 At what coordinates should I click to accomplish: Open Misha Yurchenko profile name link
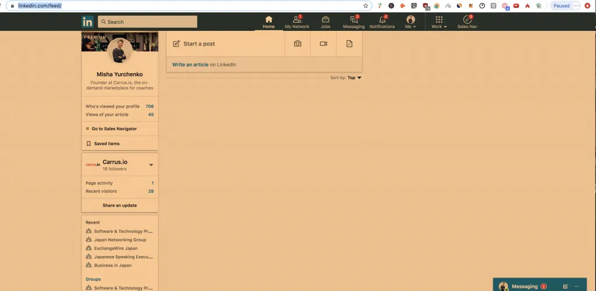tap(120, 74)
